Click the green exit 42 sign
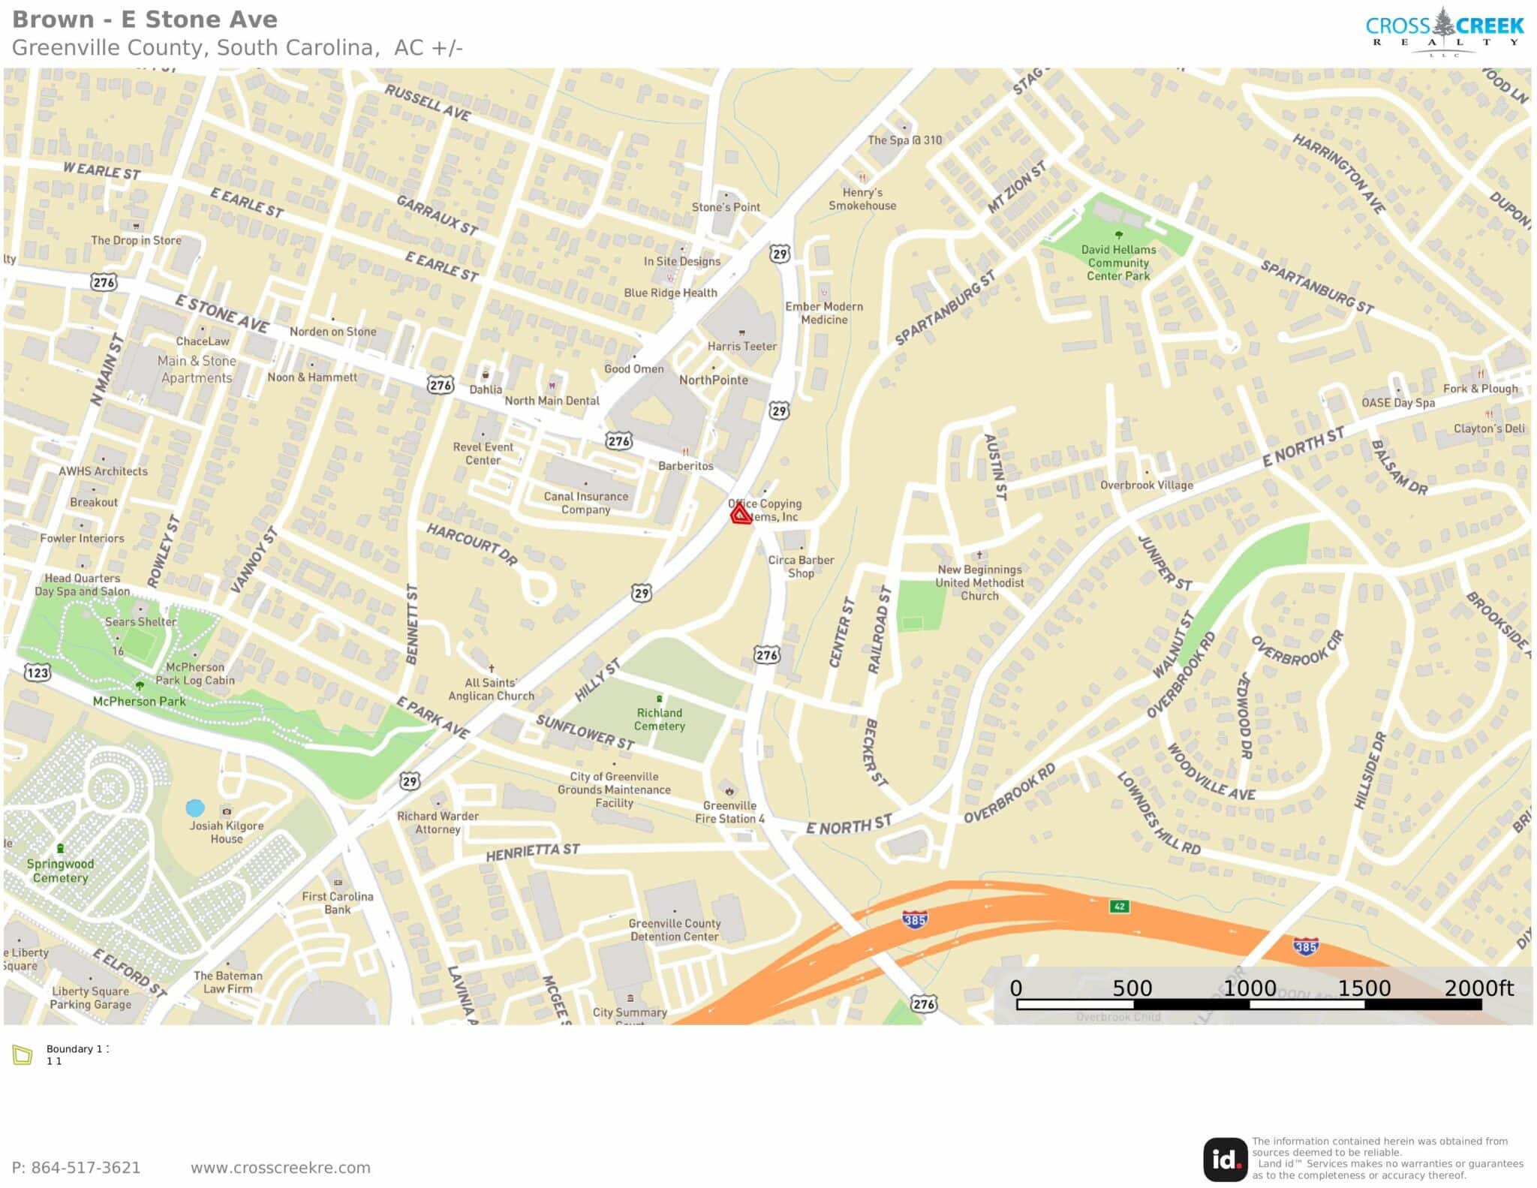This screenshot has height=1188, width=1537. 1119,907
